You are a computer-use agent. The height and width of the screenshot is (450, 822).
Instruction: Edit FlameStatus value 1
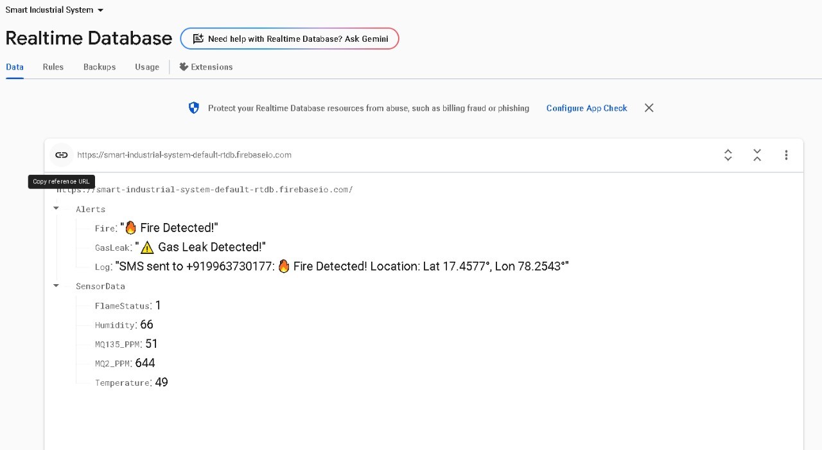pos(158,305)
